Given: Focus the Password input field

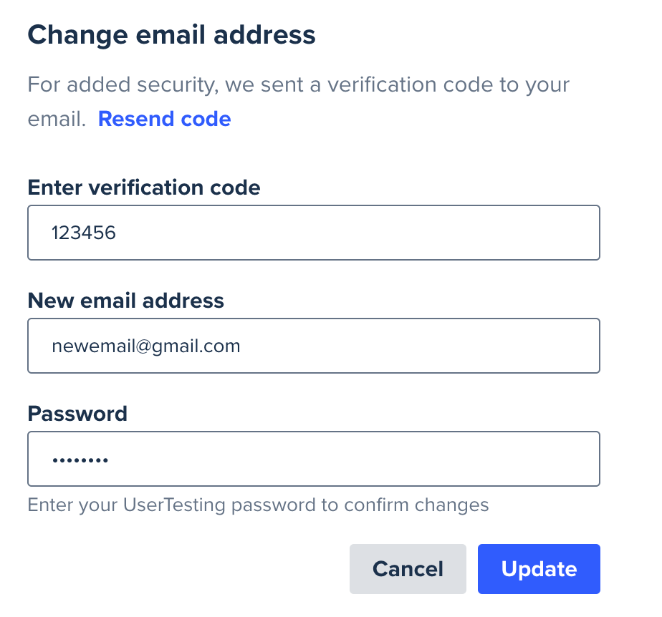Looking at the screenshot, I should coord(314,459).
